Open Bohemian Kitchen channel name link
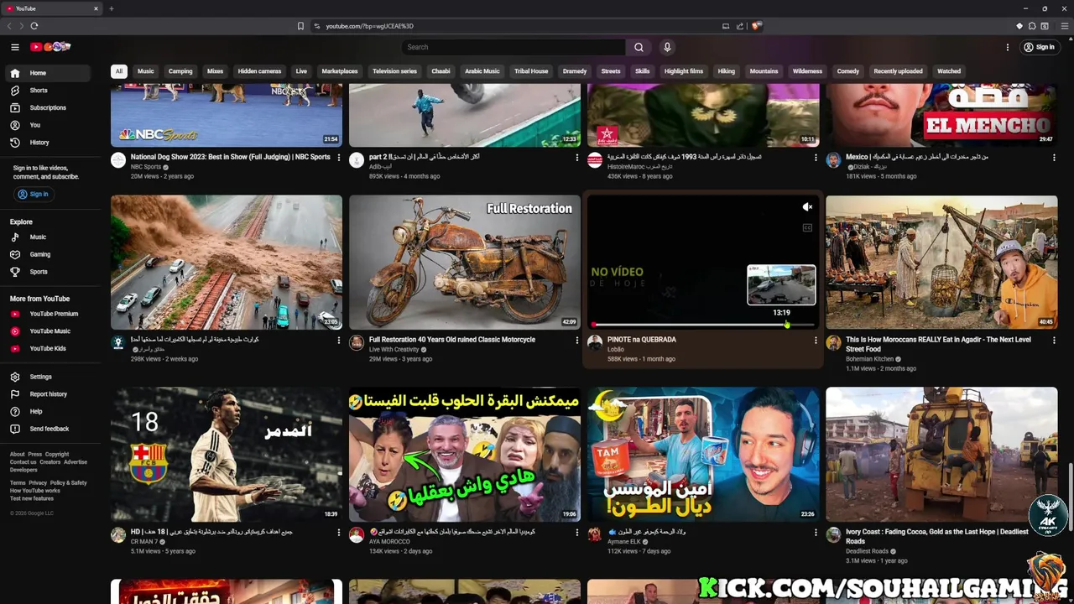1074x604 pixels. pyautogui.click(x=870, y=359)
